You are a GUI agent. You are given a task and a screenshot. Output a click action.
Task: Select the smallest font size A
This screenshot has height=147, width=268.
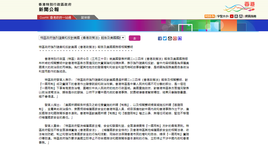(x=232, y=16)
